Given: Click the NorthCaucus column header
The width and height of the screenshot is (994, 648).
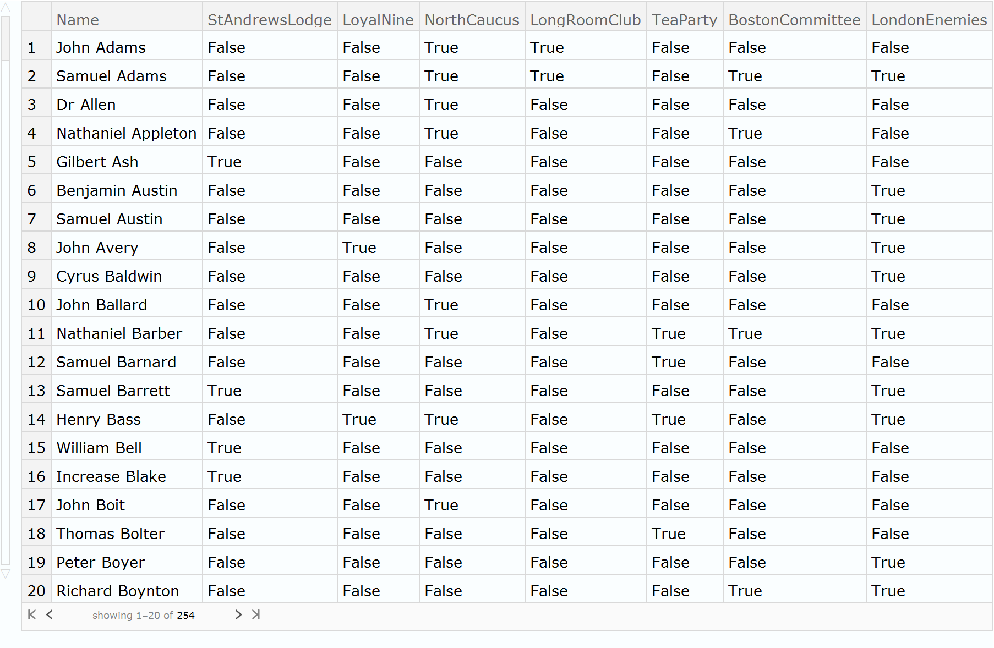Looking at the screenshot, I should [x=472, y=20].
